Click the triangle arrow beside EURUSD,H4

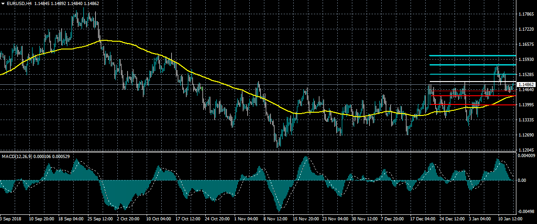tap(3, 3)
